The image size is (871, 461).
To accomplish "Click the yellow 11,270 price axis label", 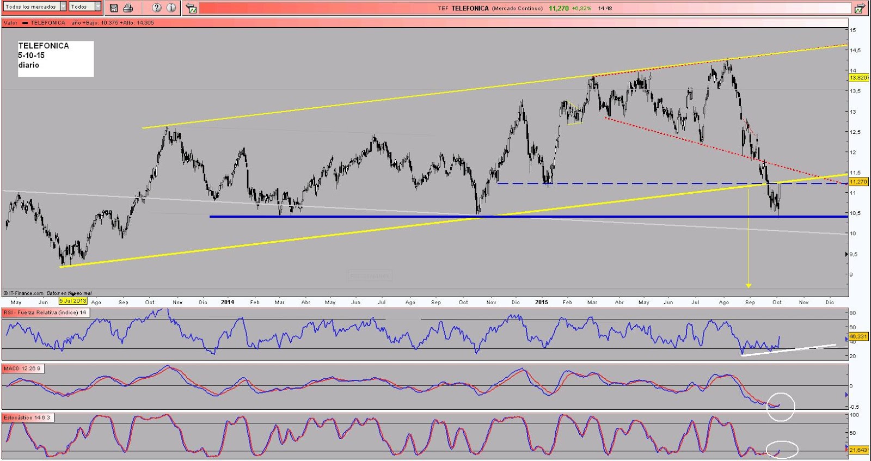I will pos(858,182).
